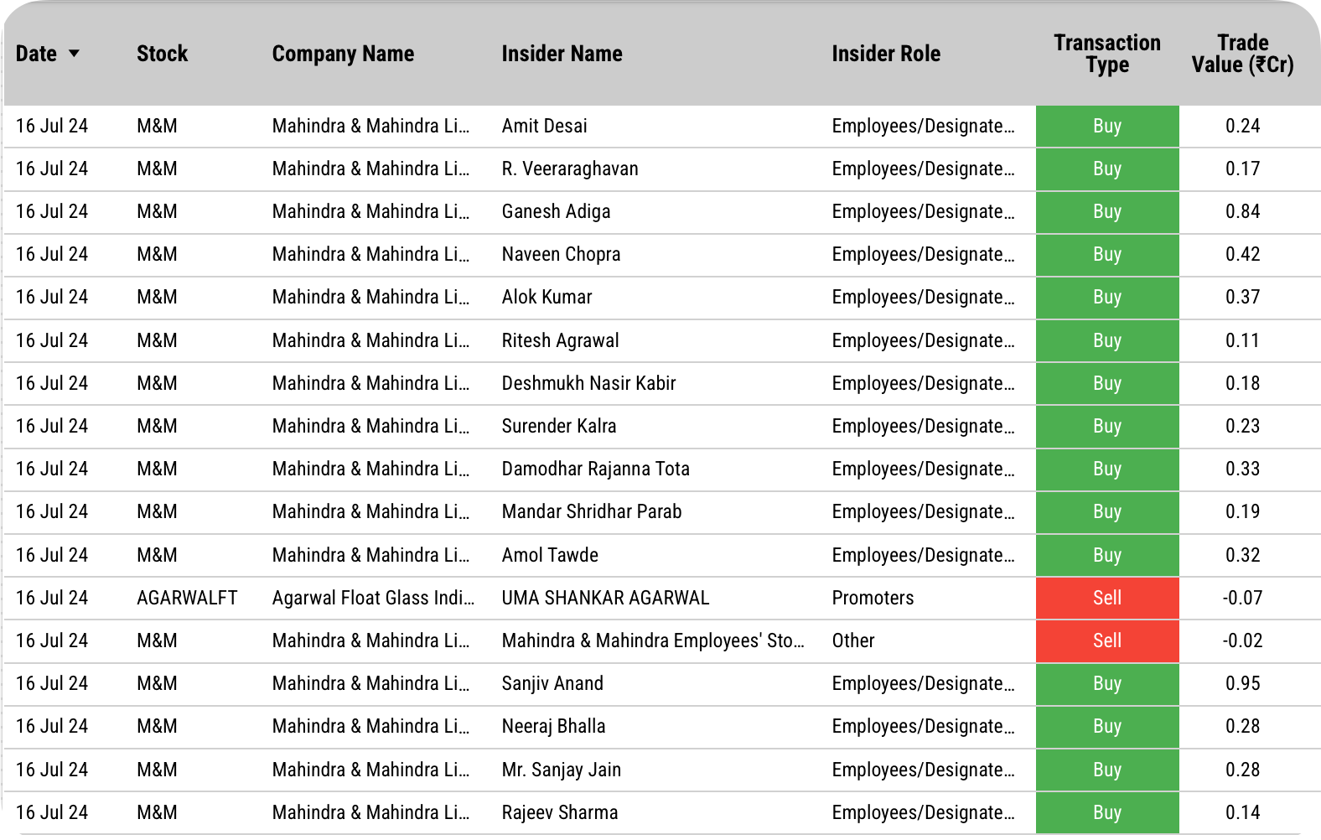Click trade value 0.14
Image resolution: width=1321 pixels, height=840 pixels.
pyautogui.click(x=1242, y=812)
